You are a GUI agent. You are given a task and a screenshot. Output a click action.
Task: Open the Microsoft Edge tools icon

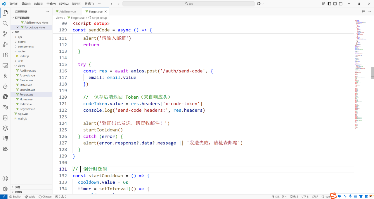pos(5,97)
